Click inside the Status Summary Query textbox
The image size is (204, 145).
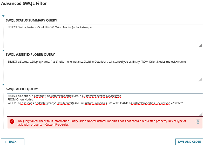(105, 36)
